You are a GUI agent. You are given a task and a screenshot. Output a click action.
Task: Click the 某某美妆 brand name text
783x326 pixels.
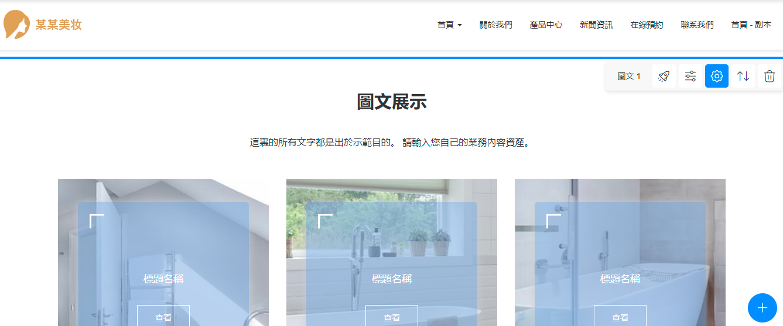(58, 25)
